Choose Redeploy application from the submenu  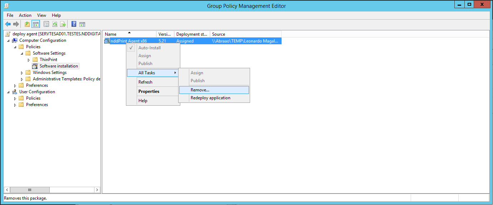click(x=210, y=98)
